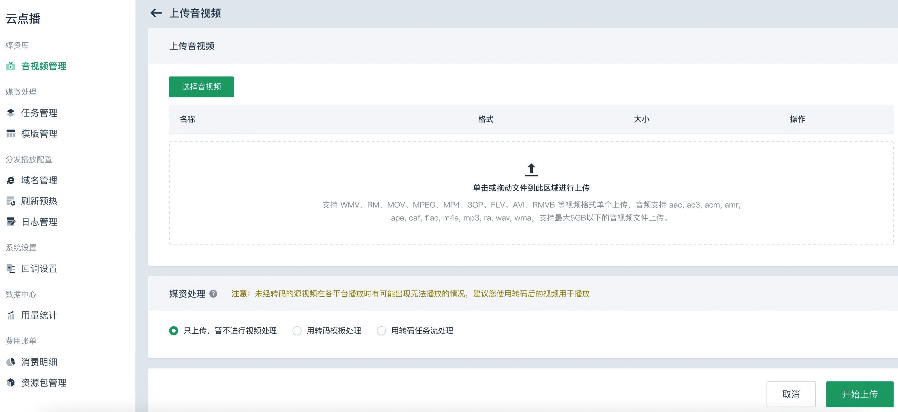Click the 消费明细 pie chart icon
The height and width of the screenshot is (412, 898).
[11, 362]
